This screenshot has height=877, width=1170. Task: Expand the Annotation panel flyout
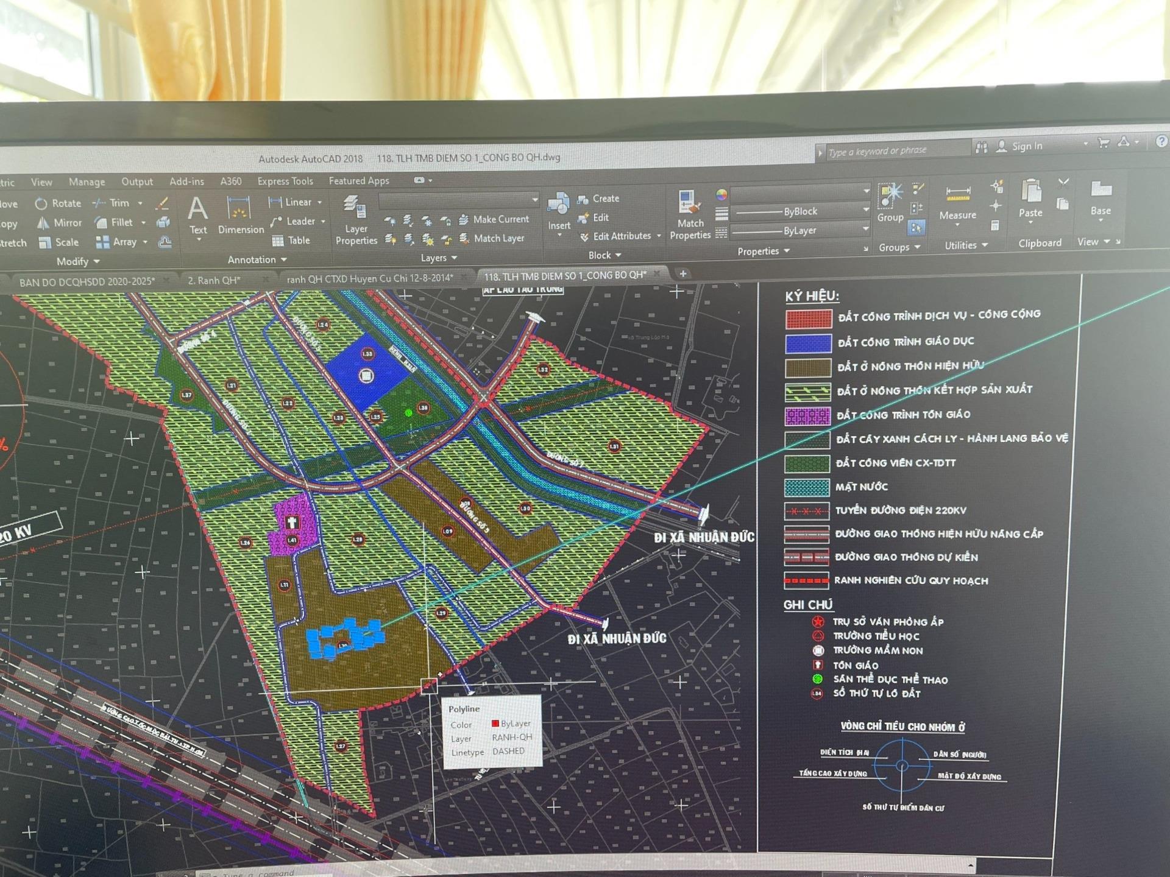257,259
